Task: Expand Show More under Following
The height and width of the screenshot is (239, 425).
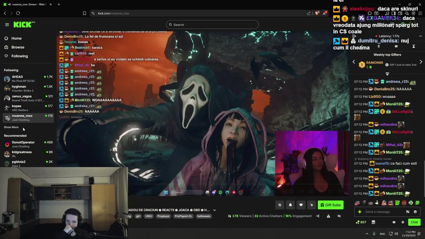Action: point(11,127)
